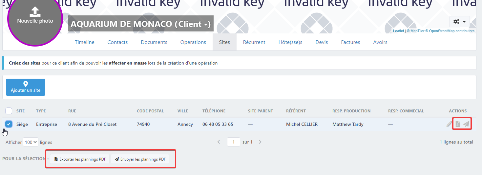Click the address 8 Avenue du Pré Closet
Image resolution: width=482 pixels, height=175 pixels.
pyautogui.click(x=92, y=124)
